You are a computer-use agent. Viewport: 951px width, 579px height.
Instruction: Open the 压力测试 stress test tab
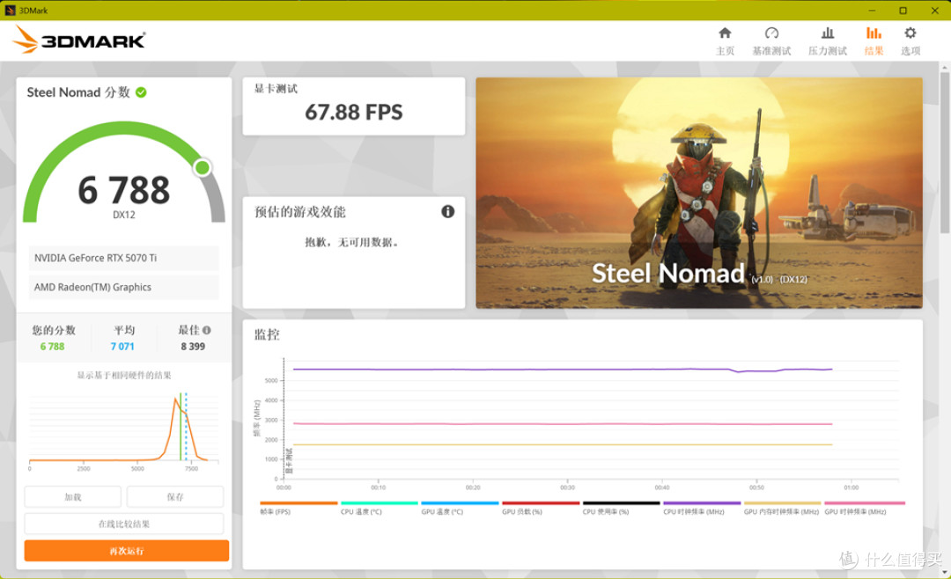(x=827, y=41)
